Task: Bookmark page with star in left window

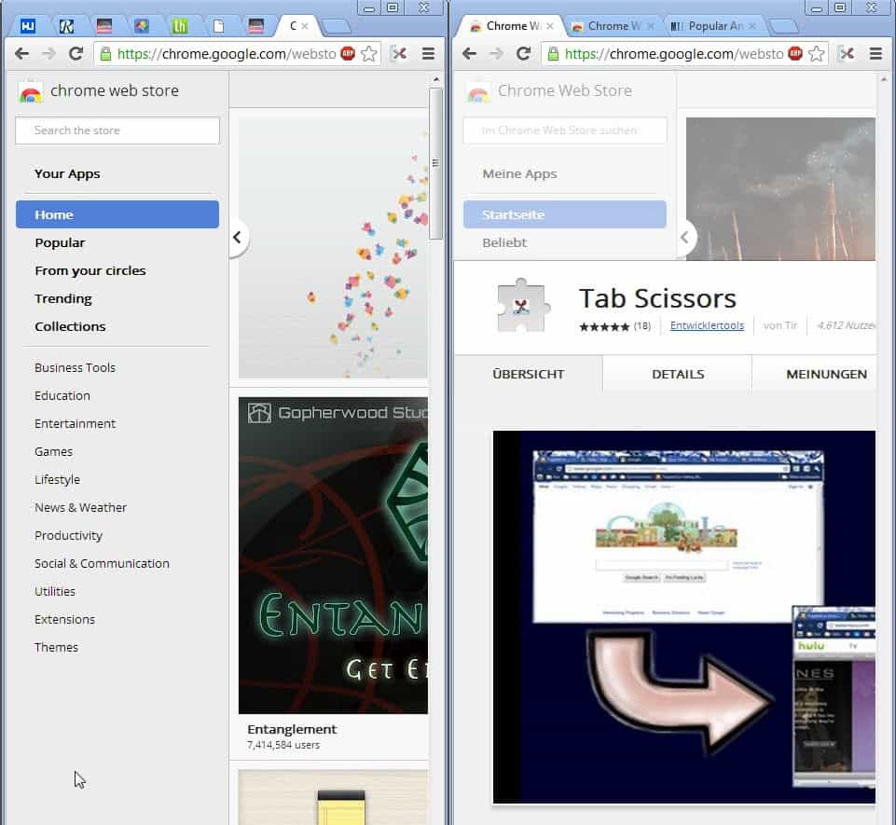Action: [x=369, y=54]
